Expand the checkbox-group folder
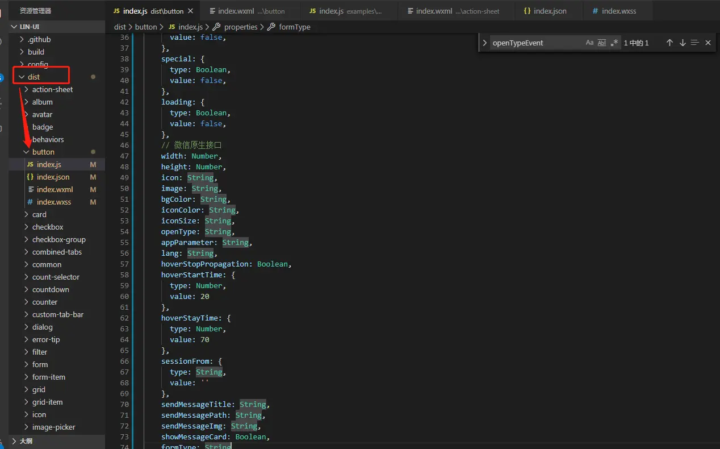Image resolution: width=720 pixels, height=449 pixels. click(58, 239)
